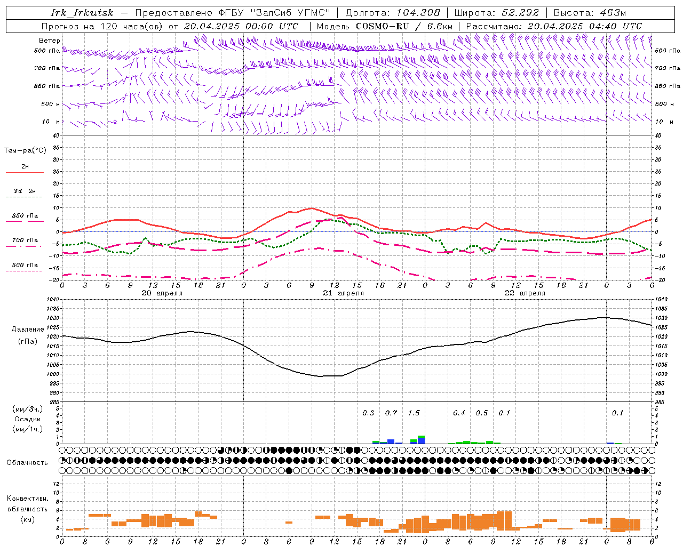Click the green dashed Td 2м legend line

click(x=25, y=197)
